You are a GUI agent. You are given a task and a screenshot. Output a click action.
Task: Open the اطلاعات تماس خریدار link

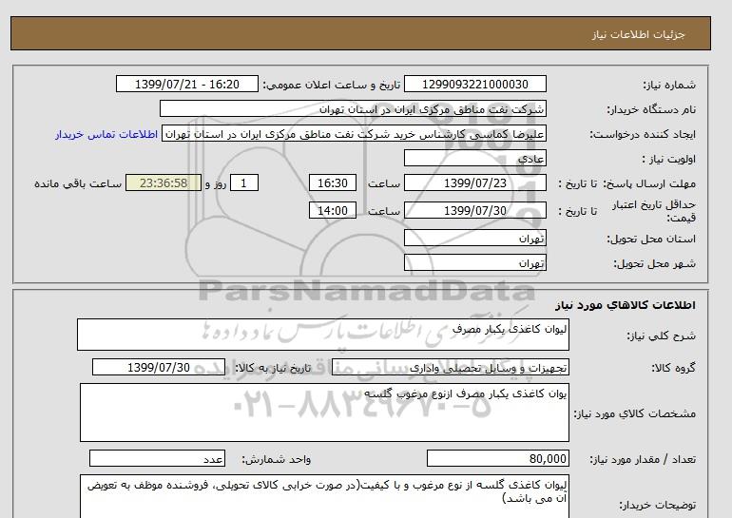pos(106,134)
